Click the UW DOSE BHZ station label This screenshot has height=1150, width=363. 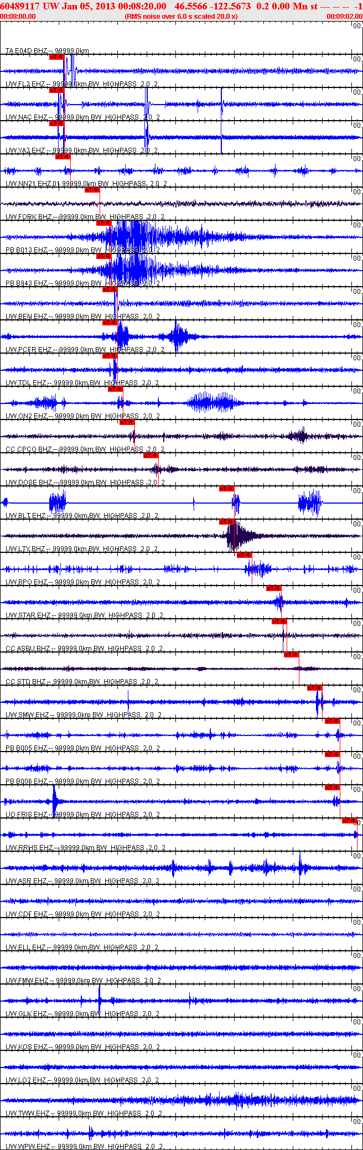(x=29, y=483)
